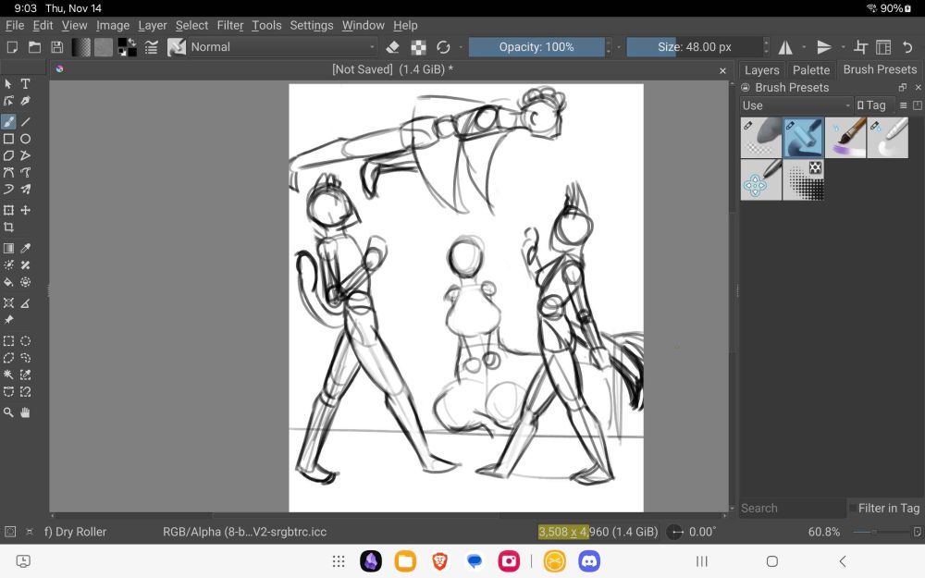The width and height of the screenshot is (925, 578).
Task: Select the Pan hand tool
Action: [26, 412]
